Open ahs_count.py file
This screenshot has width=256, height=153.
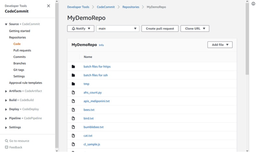point(93,93)
